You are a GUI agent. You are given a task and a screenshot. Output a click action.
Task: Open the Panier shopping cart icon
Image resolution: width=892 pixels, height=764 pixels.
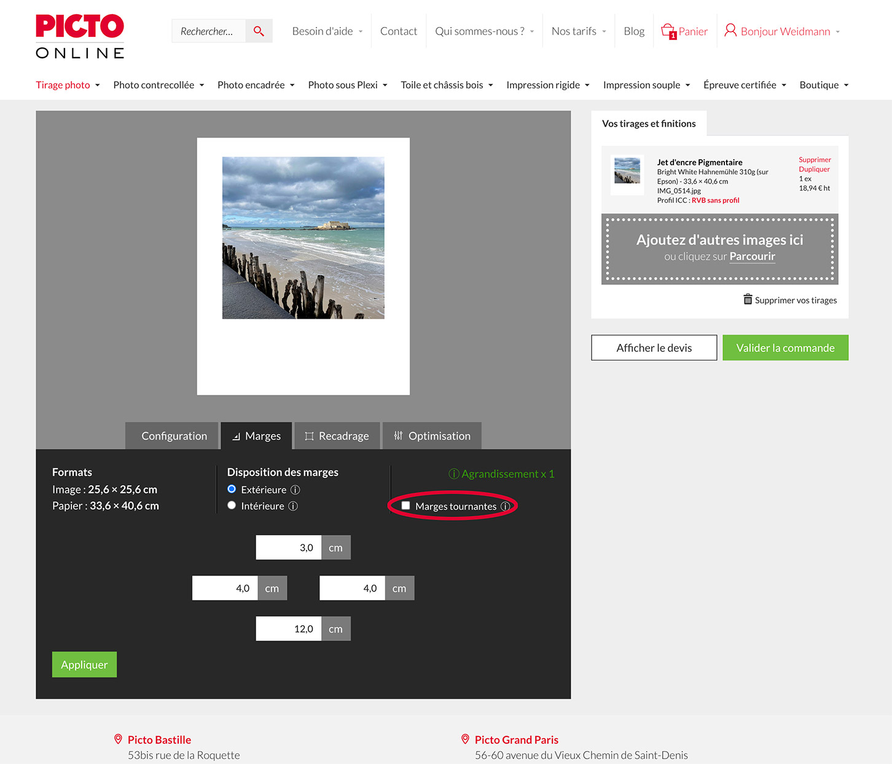[x=668, y=31]
